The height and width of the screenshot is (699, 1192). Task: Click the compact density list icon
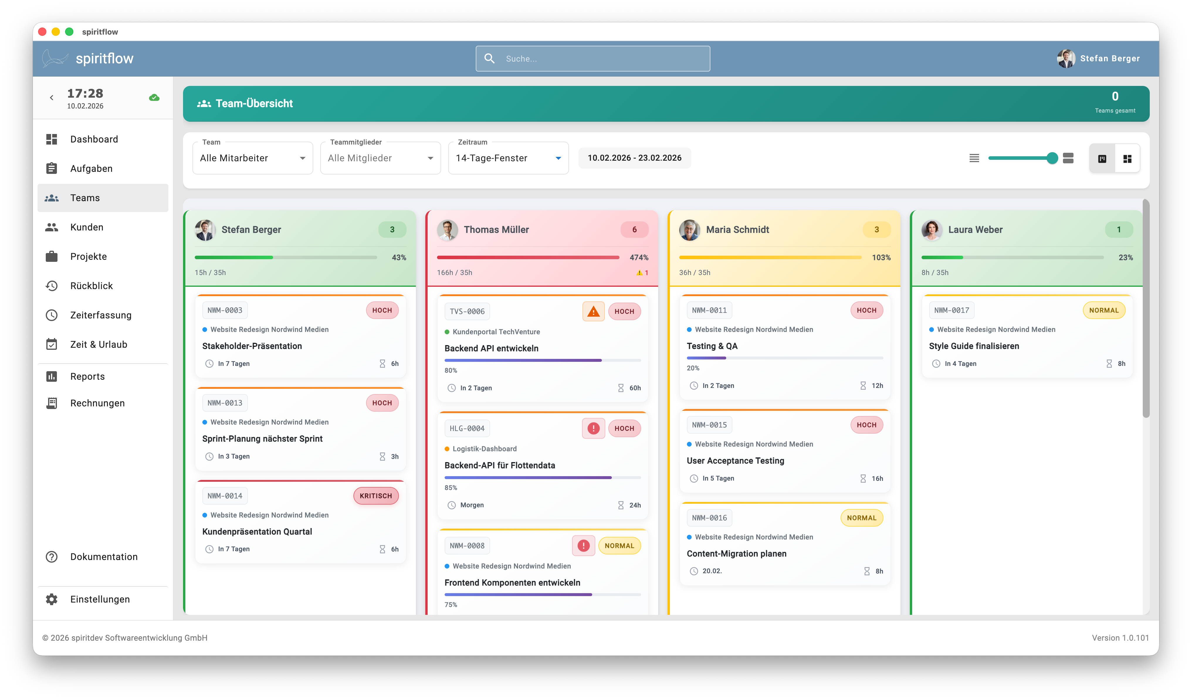[974, 158]
